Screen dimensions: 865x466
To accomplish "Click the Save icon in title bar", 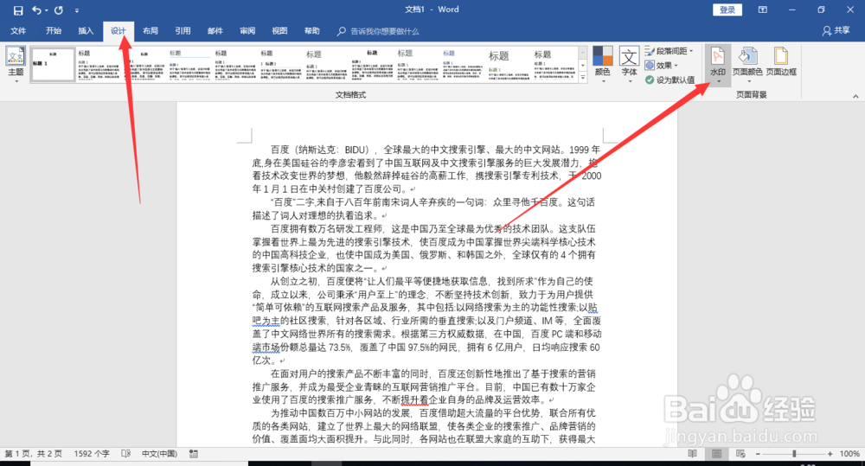I will point(18,10).
